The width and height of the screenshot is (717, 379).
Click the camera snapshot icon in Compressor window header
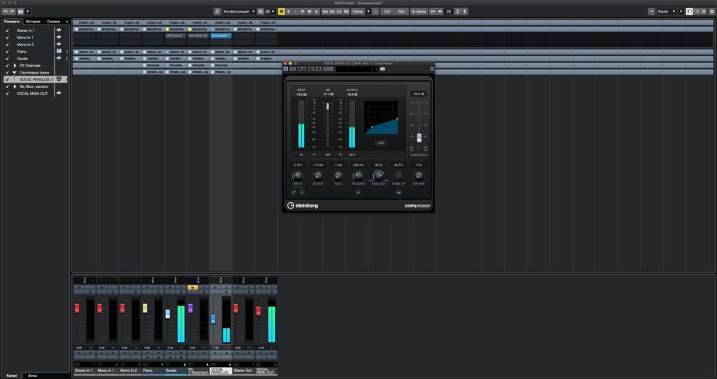pyautogui.click(x=382, y=69)
